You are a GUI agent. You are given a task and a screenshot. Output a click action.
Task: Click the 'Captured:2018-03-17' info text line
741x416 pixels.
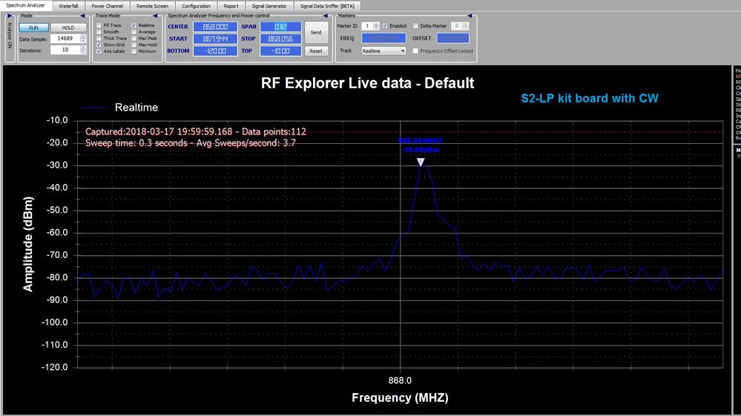[196, 132]
